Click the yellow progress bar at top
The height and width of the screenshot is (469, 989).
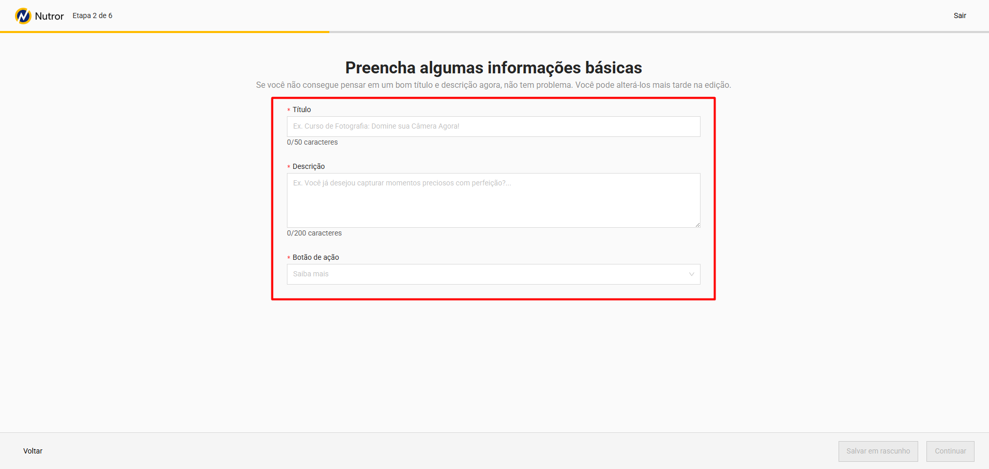[x=164, y=32]
